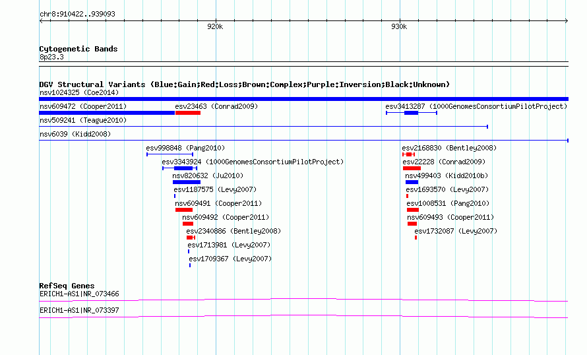Open variant esv2340886 (Bentley2008) label
This screenshot has height=355, width=587.
coord(233,231)
